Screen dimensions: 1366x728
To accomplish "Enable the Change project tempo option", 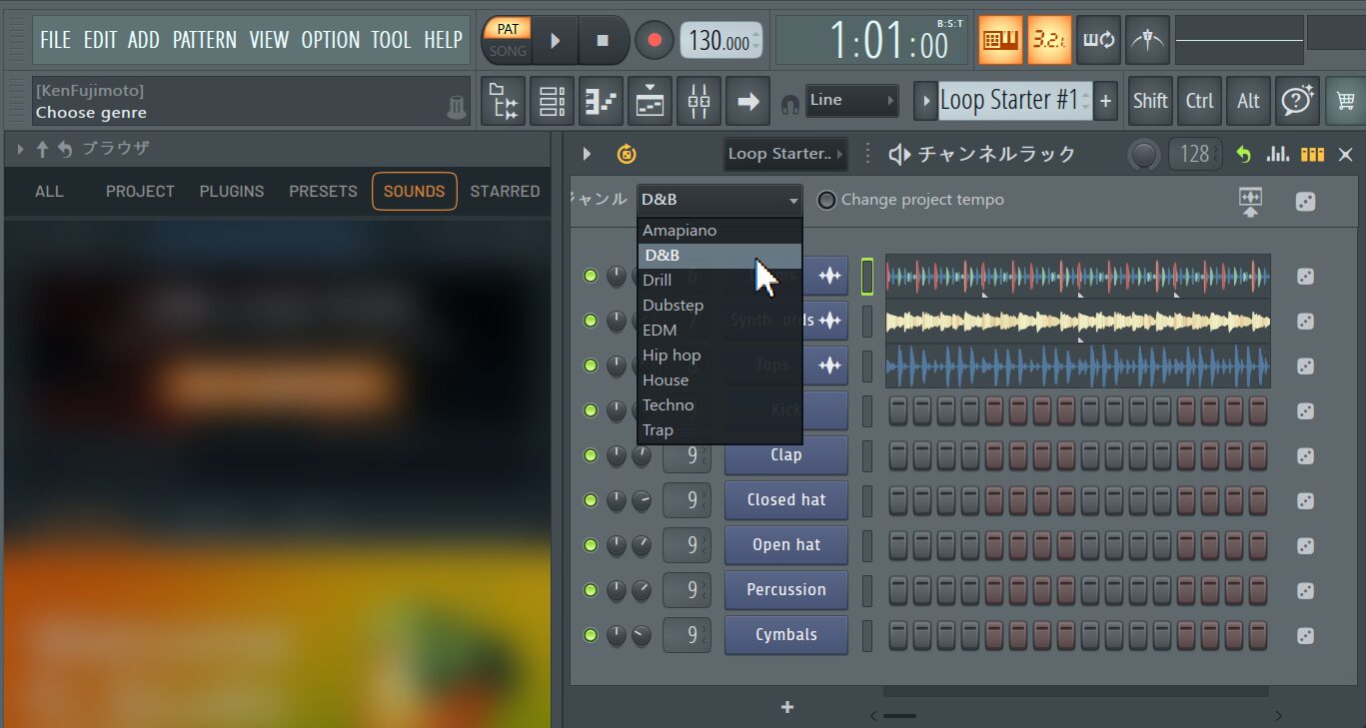I will [826, 200].
